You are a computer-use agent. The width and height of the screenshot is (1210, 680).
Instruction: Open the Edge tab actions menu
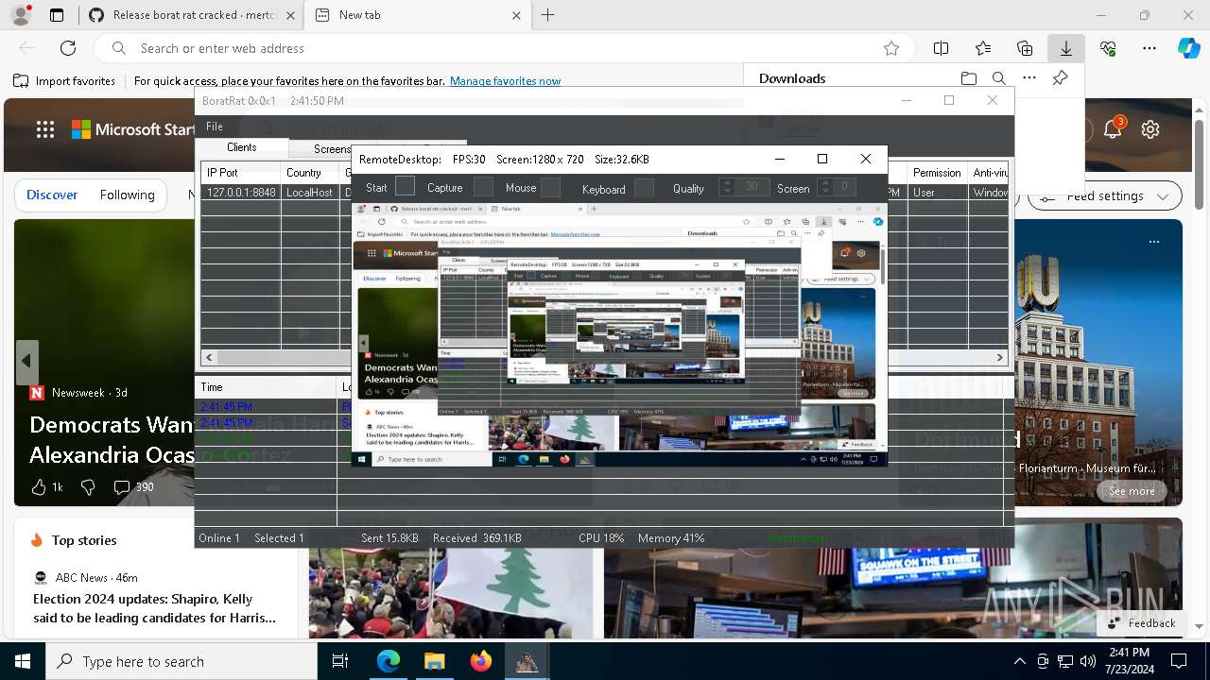coord(57,15)
